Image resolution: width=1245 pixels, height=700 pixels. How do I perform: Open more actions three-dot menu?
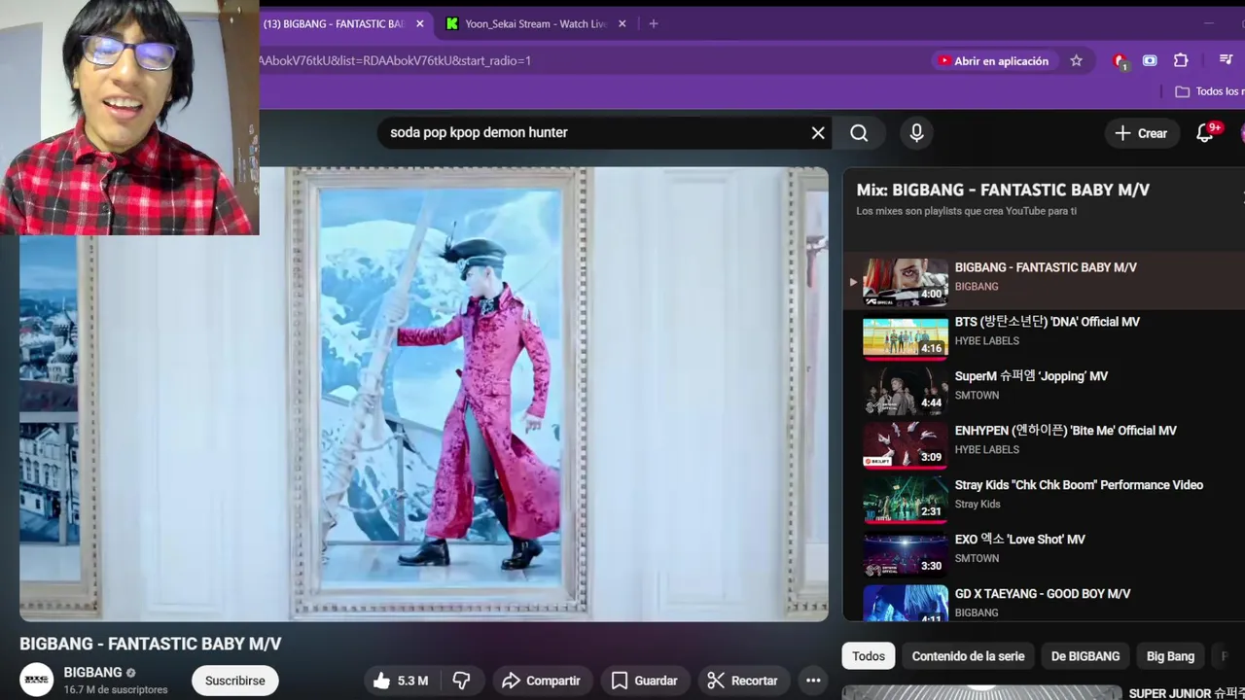(x=813, y=681)
